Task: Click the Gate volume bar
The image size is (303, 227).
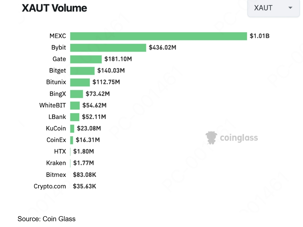Action: click(86, 59)
